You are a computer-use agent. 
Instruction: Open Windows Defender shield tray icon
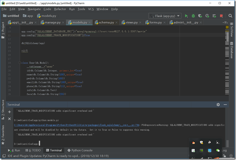pos(202,142)
